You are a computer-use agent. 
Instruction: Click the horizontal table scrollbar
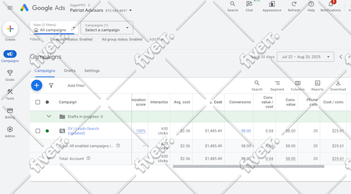click(x=248, y=166)
